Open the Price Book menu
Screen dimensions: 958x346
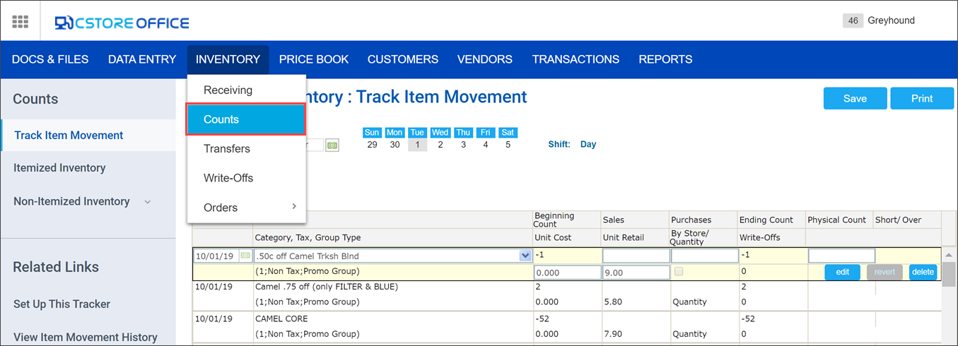point(313,59)
